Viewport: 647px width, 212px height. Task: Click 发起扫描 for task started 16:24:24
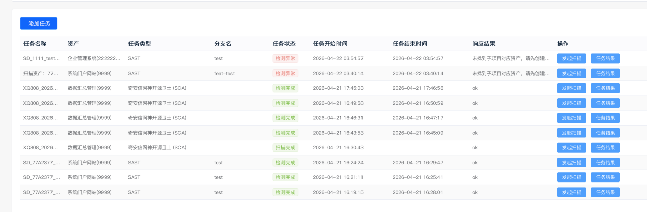[572, 163]
